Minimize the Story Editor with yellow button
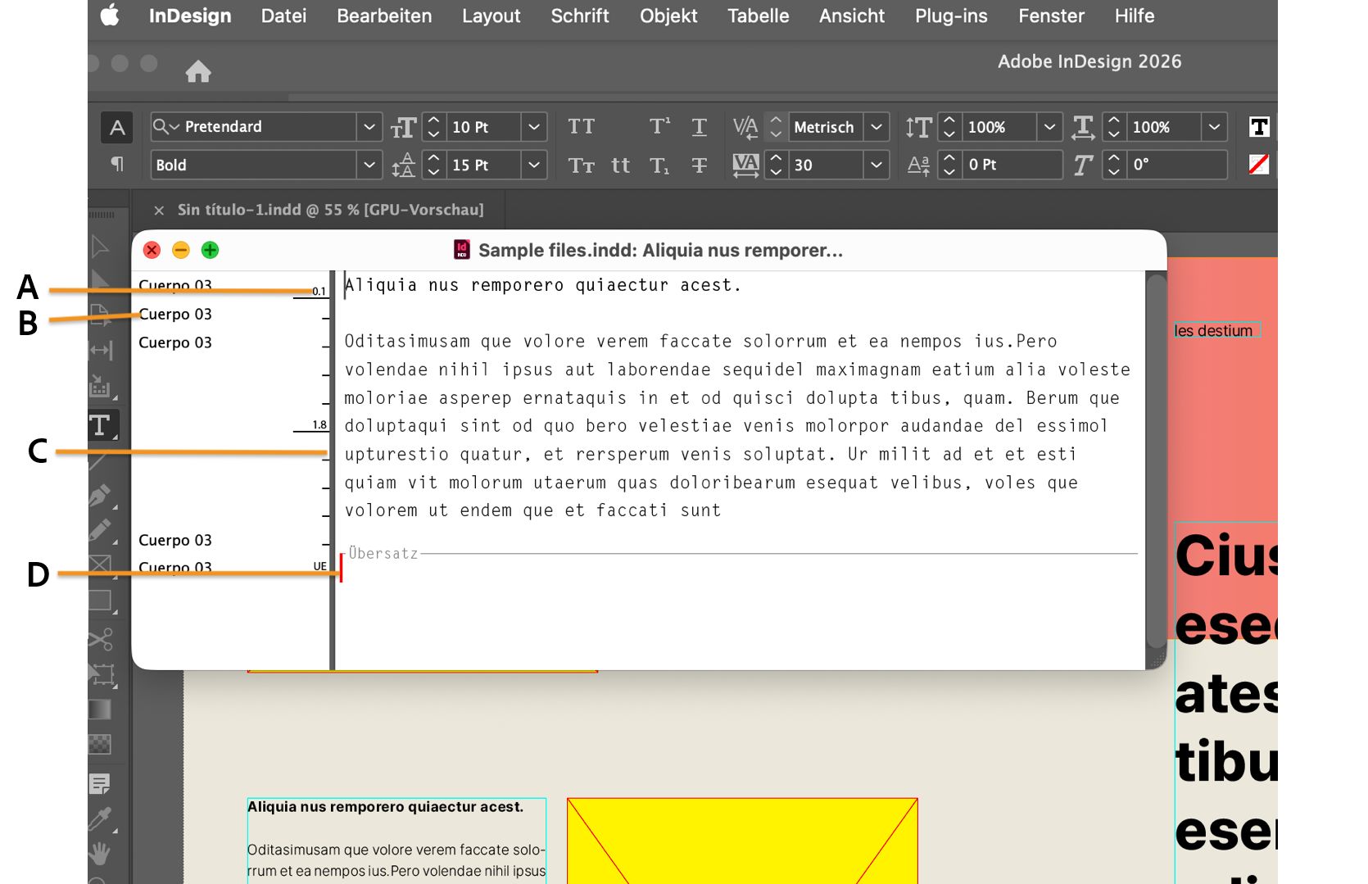This screenshot has height=884, width=1368. pos(181,250)
